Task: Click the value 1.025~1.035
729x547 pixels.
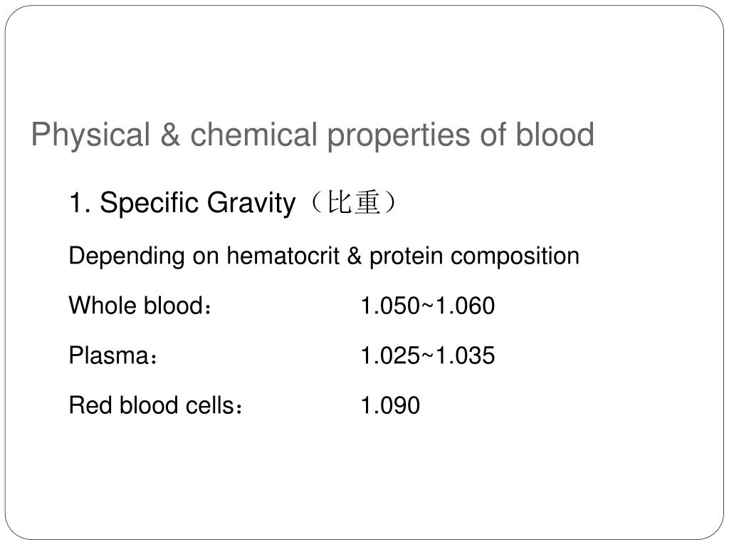Action: tap(428, 356)
